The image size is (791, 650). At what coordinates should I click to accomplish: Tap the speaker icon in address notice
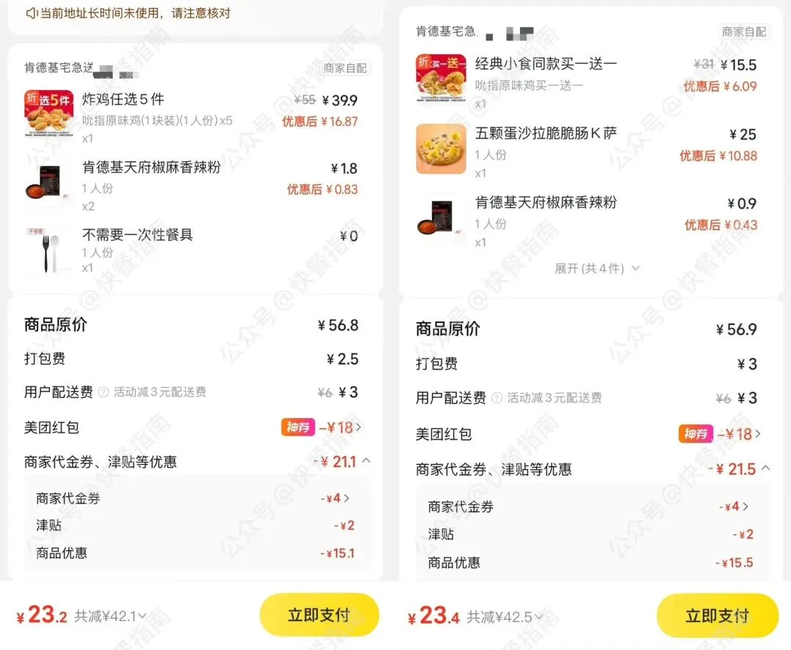coord(31,13)
